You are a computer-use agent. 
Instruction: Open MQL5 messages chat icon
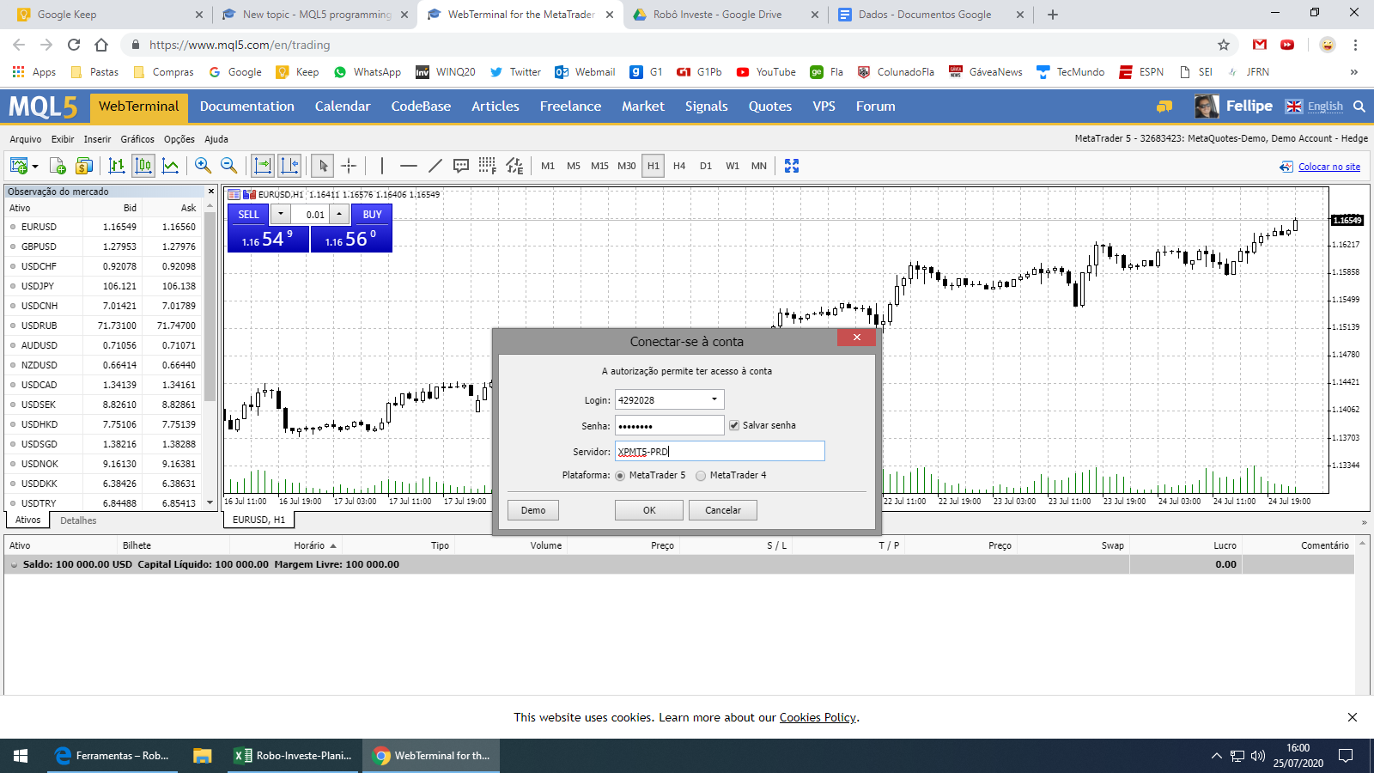pyautogui.click(x=1164, y=107)
